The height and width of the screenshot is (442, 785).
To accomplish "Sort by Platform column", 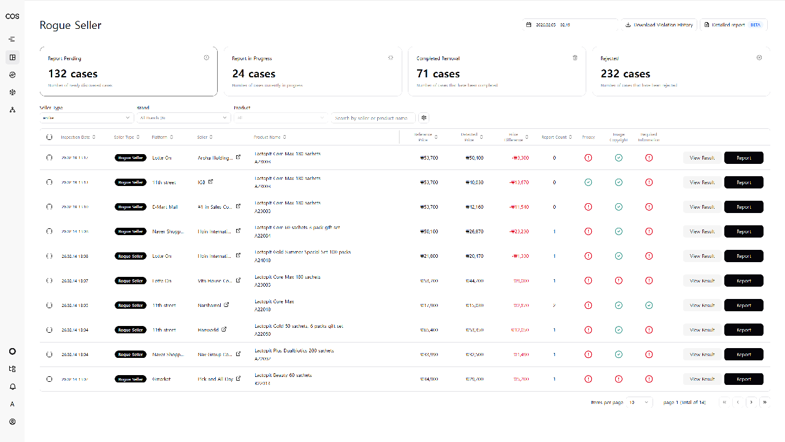I will [x=162, y=137].
